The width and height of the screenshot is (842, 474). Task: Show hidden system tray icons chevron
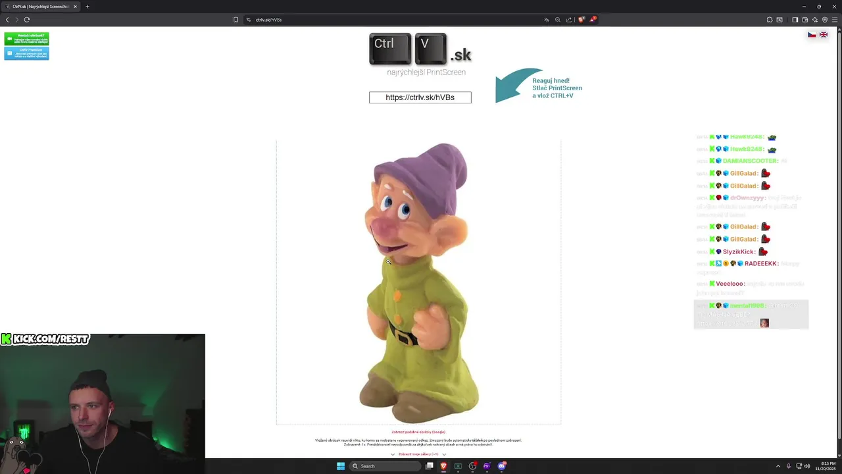pos(778,466)
